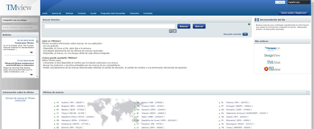The width and height of the screenshot is (314, 129).
Task: Show previous recommendation of the day
Action: click(x=256, y=20)
